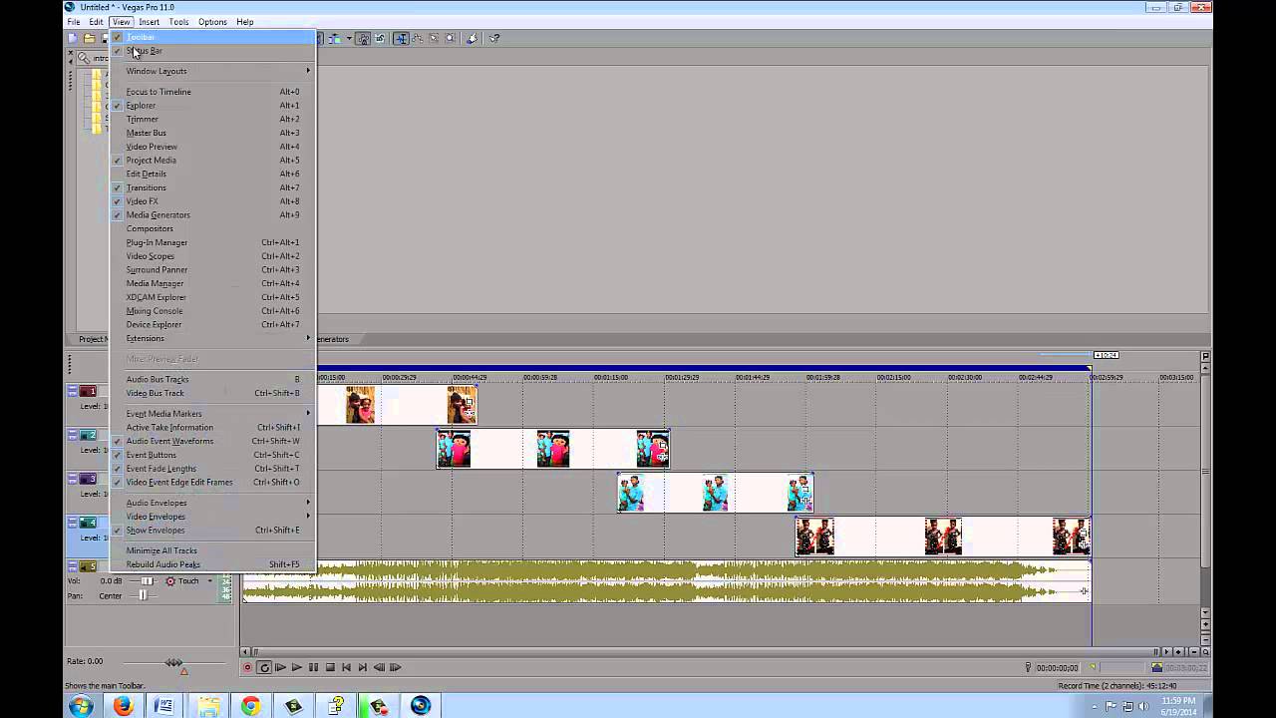Click Go to Start transport button
The image size is (1276, 718).
coord(347,667)
